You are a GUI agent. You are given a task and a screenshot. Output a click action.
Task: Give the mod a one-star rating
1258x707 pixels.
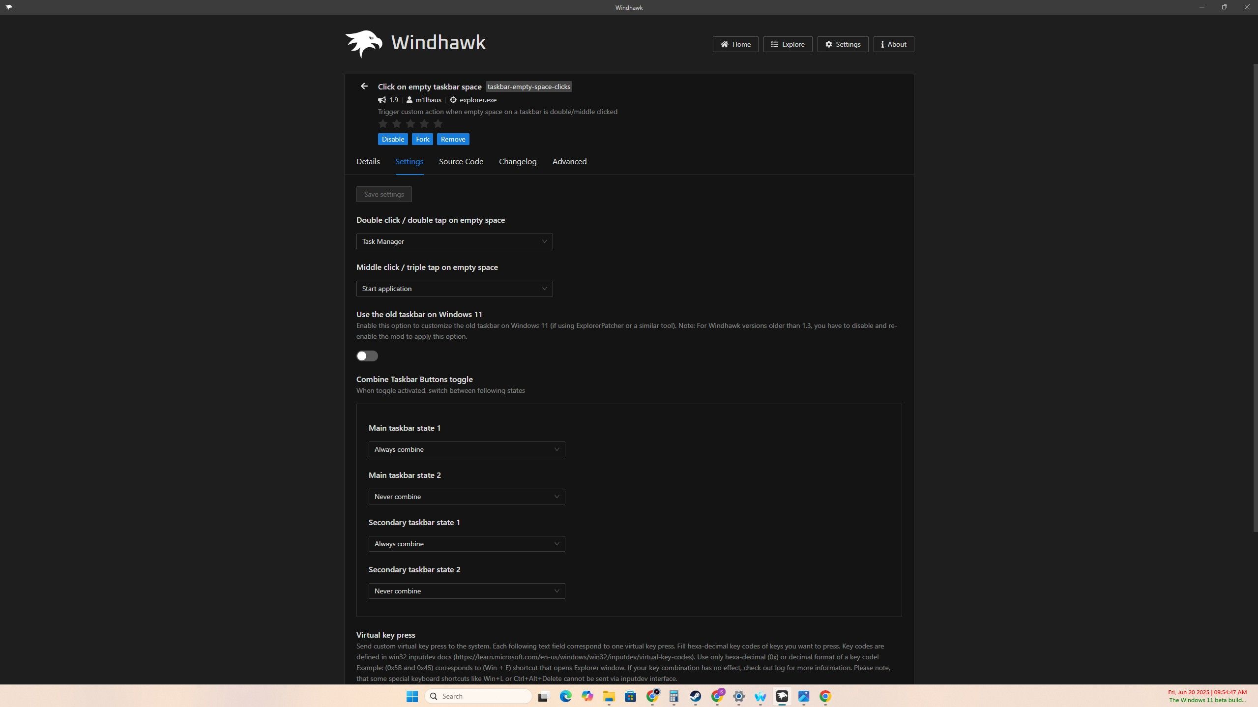(383, 124)
